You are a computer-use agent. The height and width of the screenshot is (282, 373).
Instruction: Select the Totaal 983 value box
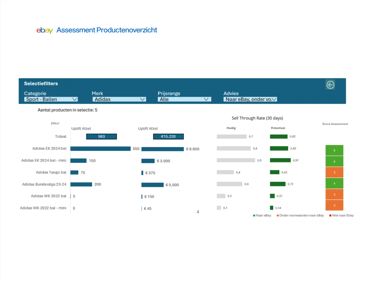coord(101,136)
